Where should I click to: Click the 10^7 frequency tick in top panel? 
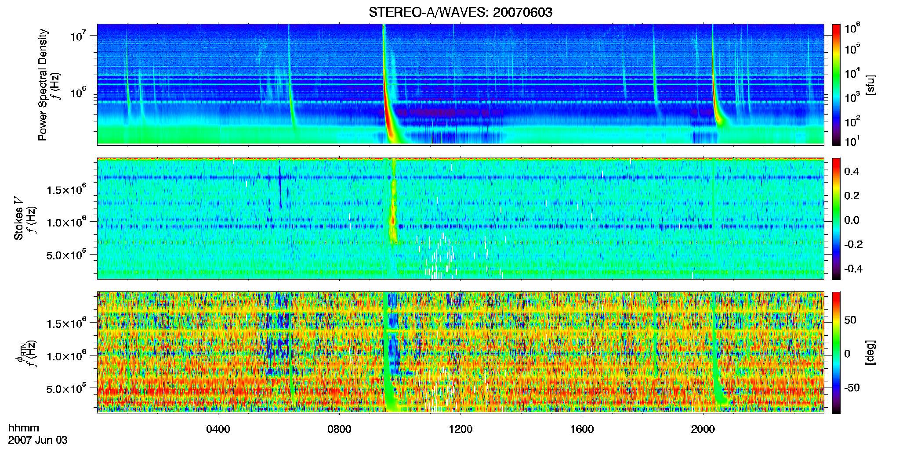coord(78,36)
